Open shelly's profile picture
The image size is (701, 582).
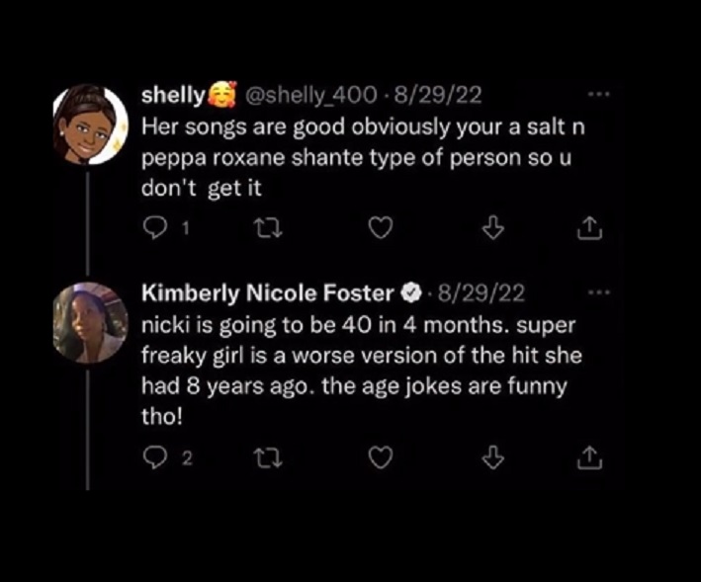click(x=90, y=124)
